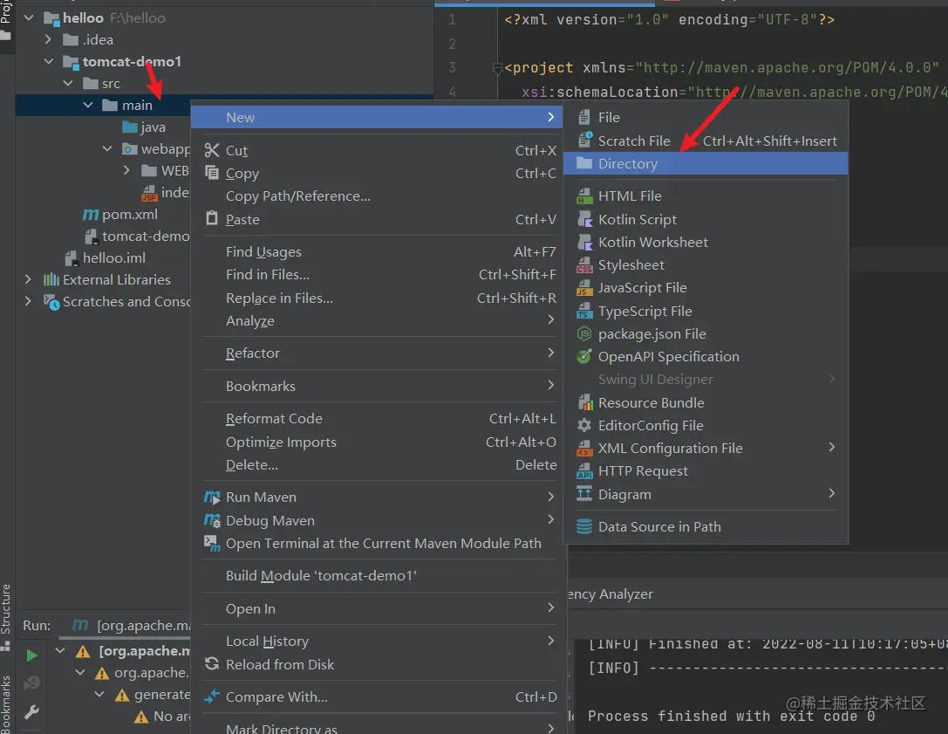
Task: Click the pom.xml Maven icon
Action: pos(91,214)
